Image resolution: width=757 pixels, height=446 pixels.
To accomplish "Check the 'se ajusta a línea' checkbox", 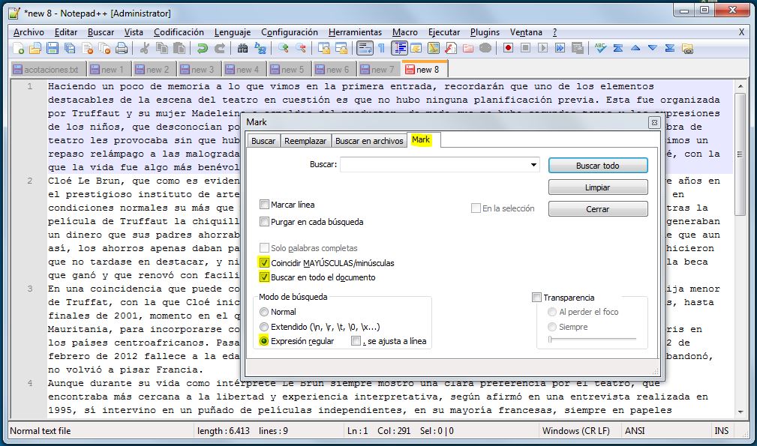I will click(356, 341).
